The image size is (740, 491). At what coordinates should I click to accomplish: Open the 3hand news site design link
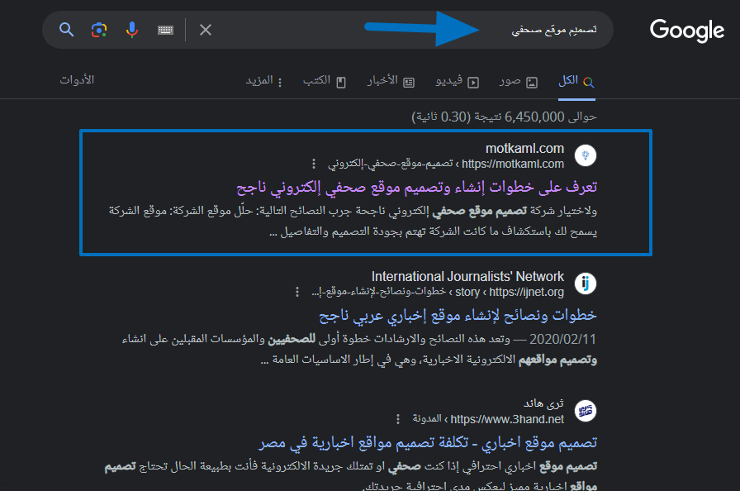[428, 442]
